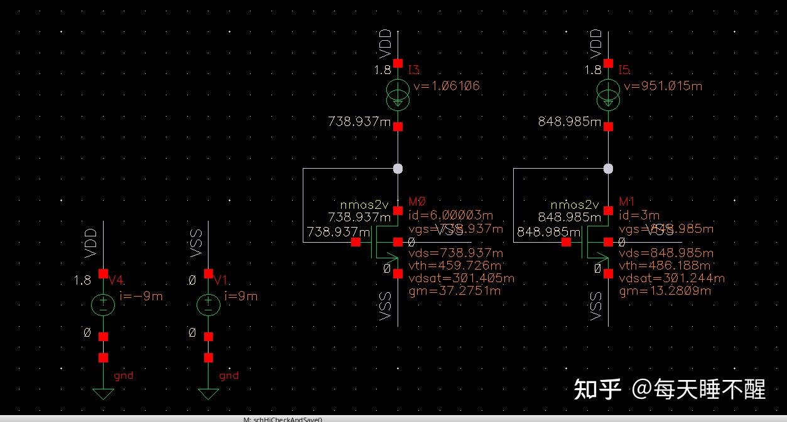Select the red pin marker atop current source I3
The image size is (787, 422).
point(398,63)
